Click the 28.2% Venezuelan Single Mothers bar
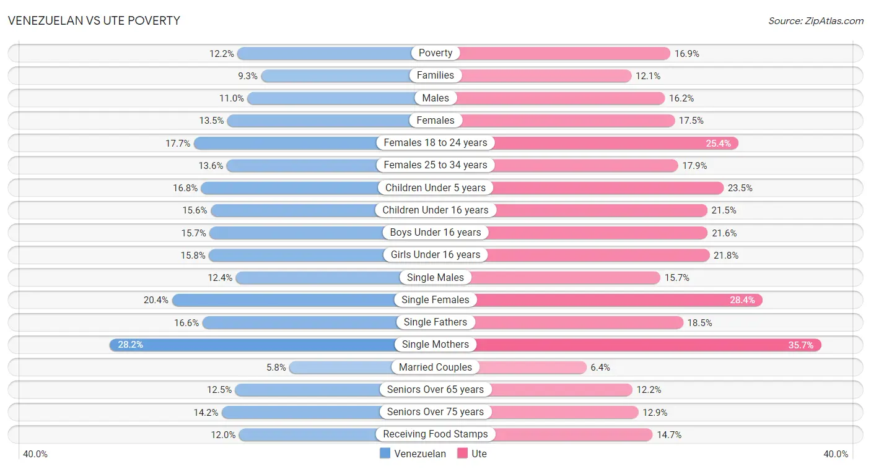Image resolution: width=871 pixels, height=469 pixels. point(273,345)
